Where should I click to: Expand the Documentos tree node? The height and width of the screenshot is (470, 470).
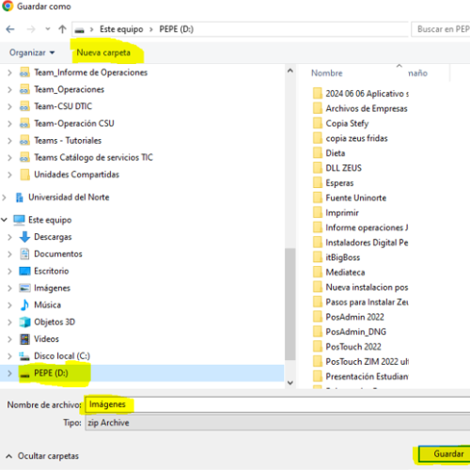pyautogui.click(x=9, y=254)
